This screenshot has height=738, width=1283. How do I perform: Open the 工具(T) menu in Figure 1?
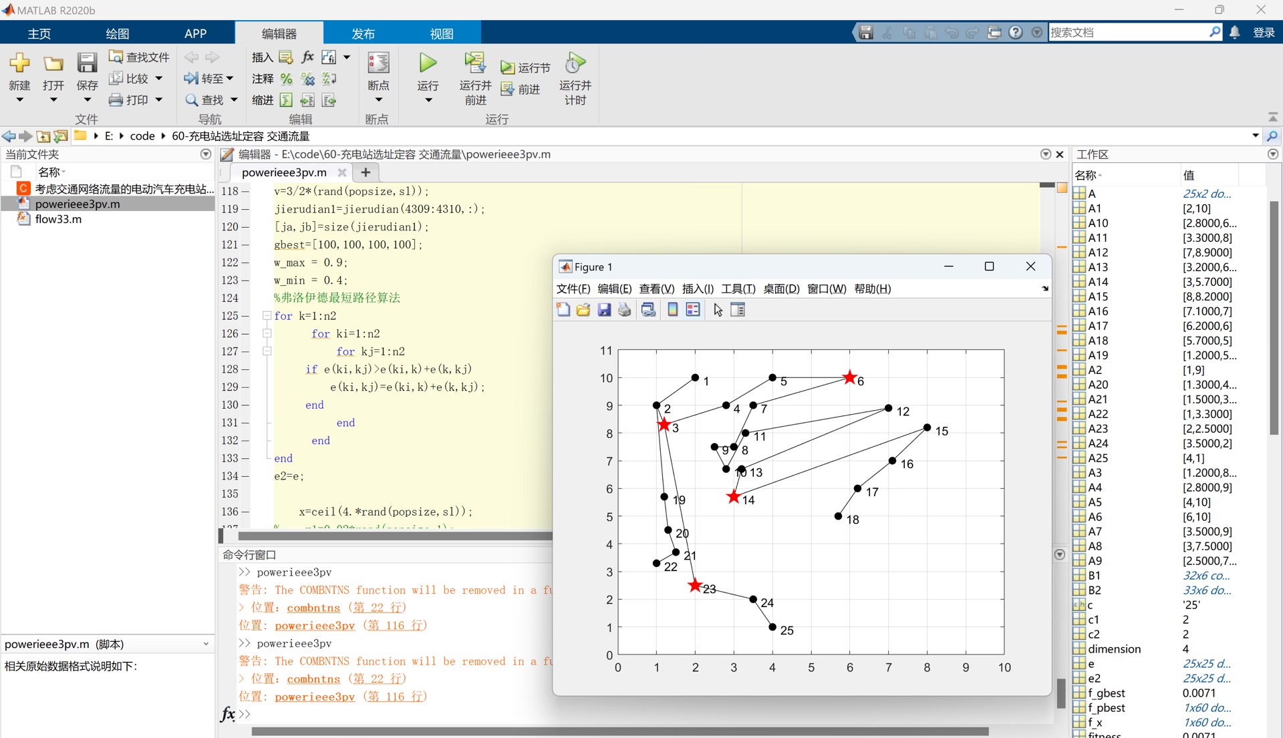738,289
